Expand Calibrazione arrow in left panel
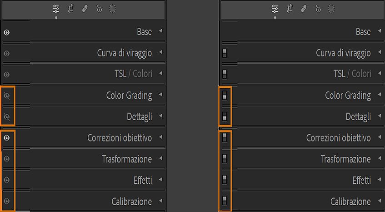385x212 pixels. tap(160, 201)
